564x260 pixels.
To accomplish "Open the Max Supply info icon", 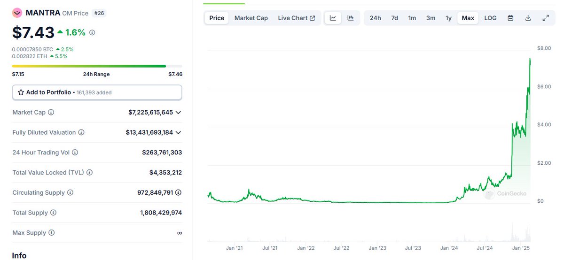I will (x=51, y=233).
